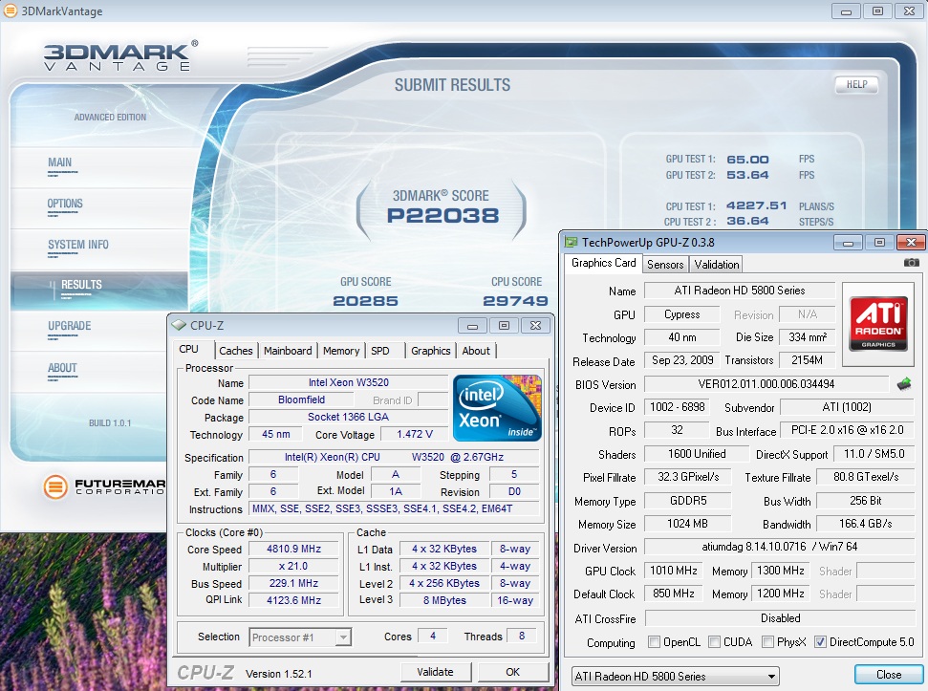The height and width of the screenshot is (691, 928).
Task: Click the Driver Version field in GPU-Z
Action: point(780,548)
